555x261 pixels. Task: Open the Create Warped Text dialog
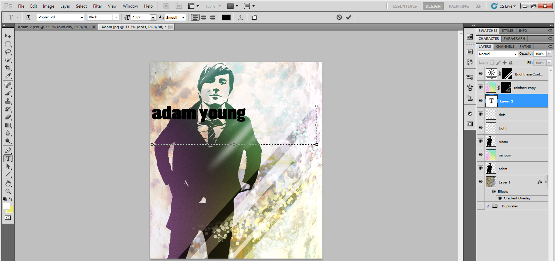(240, 17)
